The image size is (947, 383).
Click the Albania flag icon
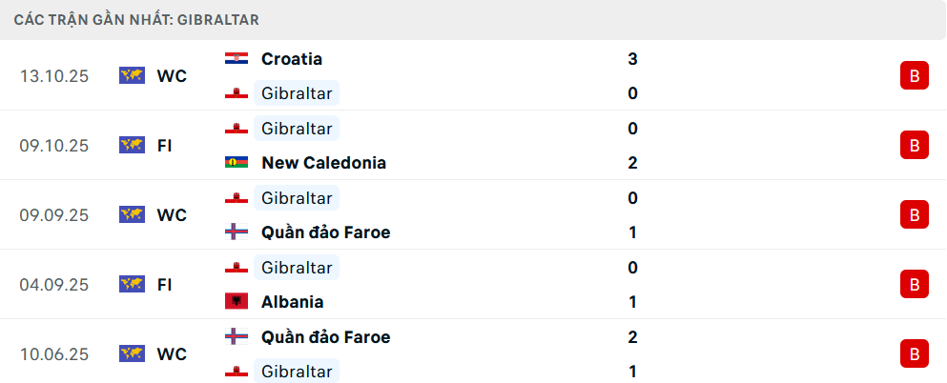click(x=236, y=302)
